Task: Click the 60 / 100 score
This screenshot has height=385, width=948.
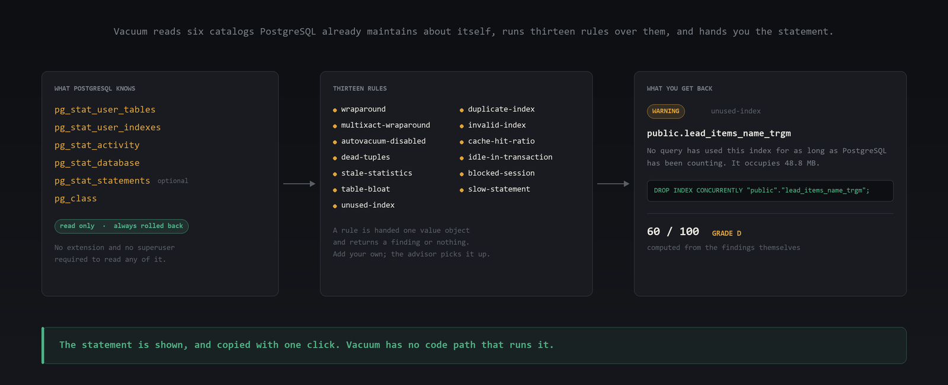Action: [673, 232]
